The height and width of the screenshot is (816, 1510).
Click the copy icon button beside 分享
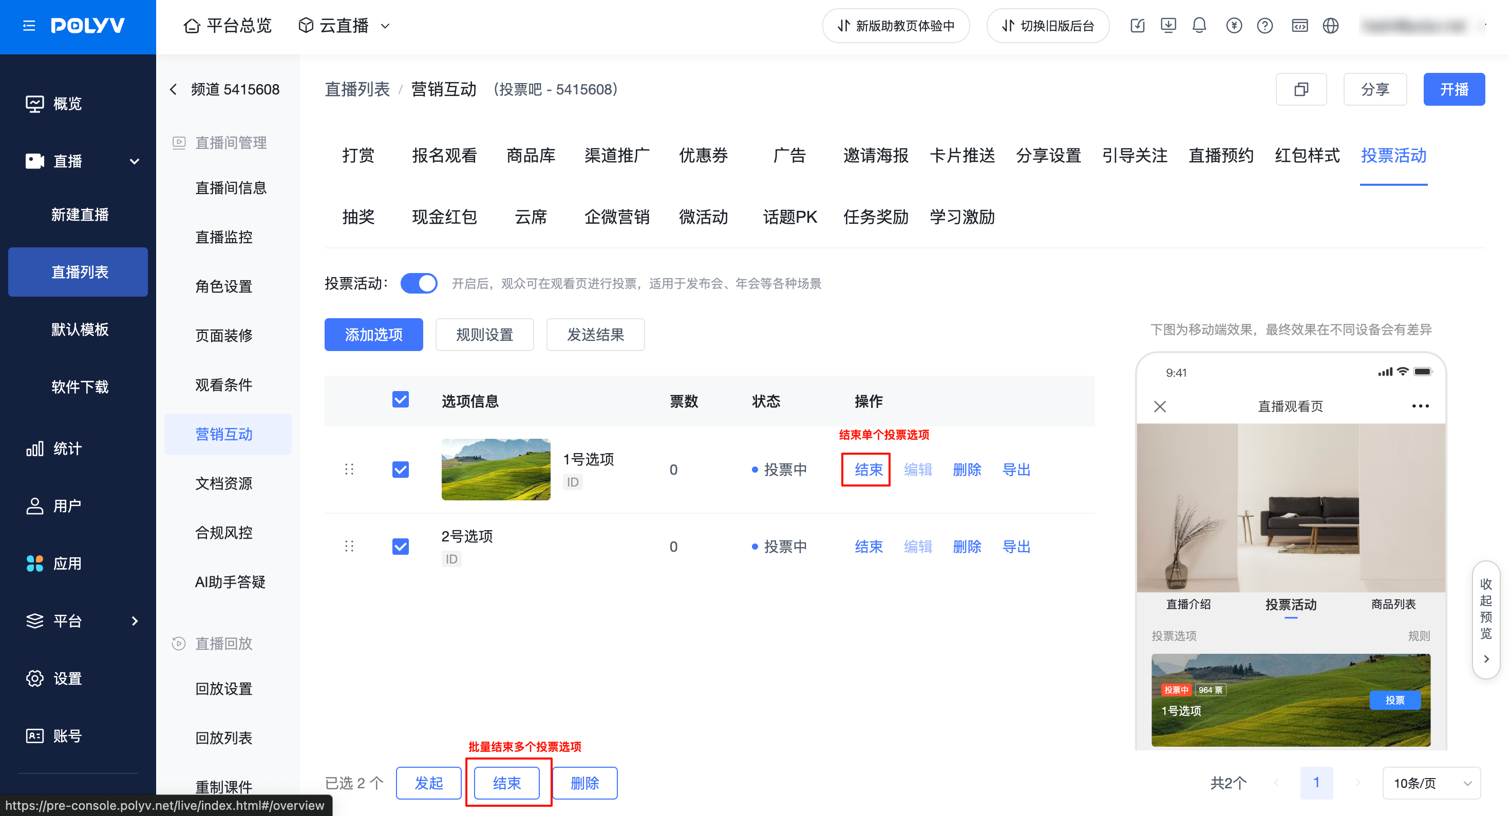click(1301, 89)
